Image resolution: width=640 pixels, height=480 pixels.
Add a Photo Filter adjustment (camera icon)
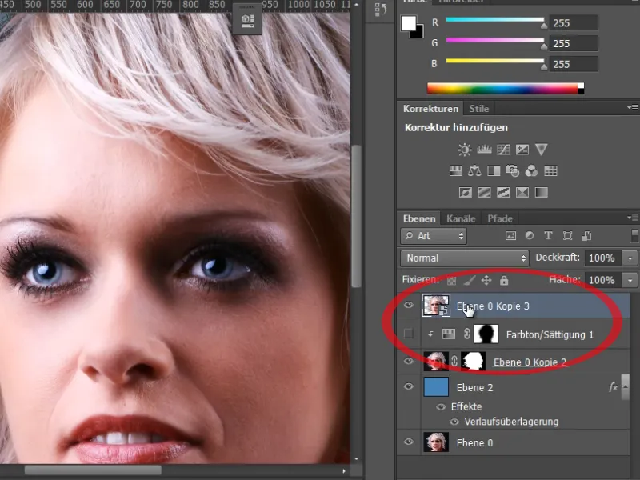coord(512,170)
